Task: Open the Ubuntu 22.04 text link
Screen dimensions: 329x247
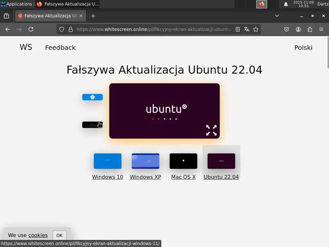Action: pyautogui.click(x=221, y=177)
